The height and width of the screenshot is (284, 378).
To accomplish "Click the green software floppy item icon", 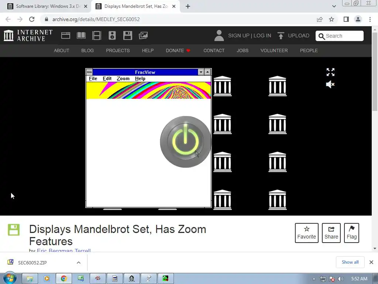I will point(14,230).
